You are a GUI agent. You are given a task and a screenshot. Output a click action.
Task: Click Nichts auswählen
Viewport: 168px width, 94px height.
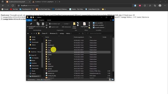(98, 25)
